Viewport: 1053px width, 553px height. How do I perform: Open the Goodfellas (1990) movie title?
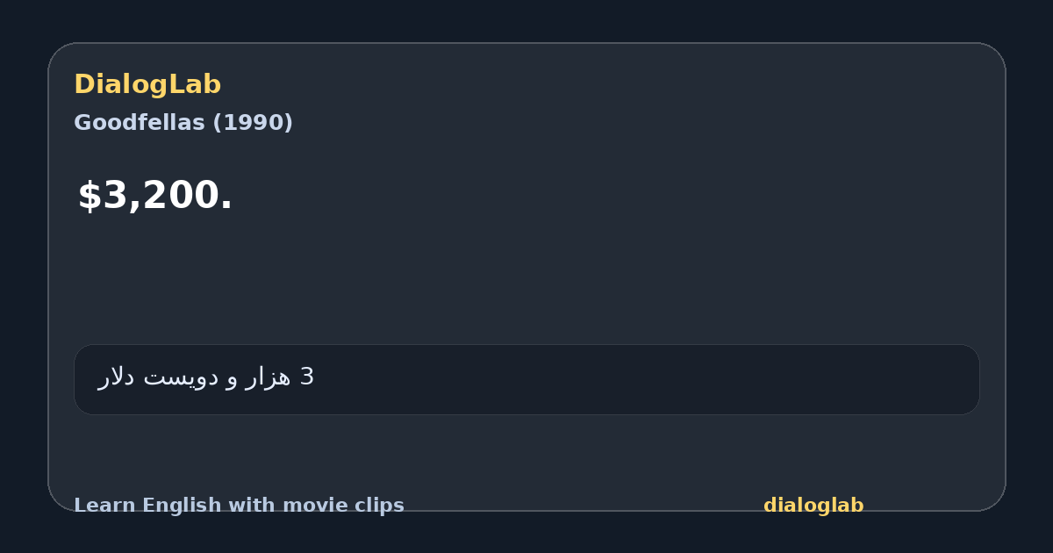point(183,123)
